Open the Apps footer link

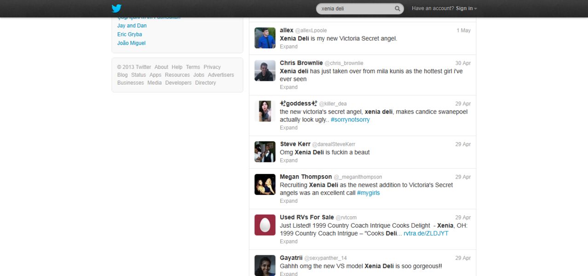click(156, 75)
